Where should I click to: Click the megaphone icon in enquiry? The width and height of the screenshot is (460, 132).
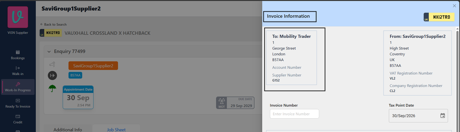coord(52,65)
